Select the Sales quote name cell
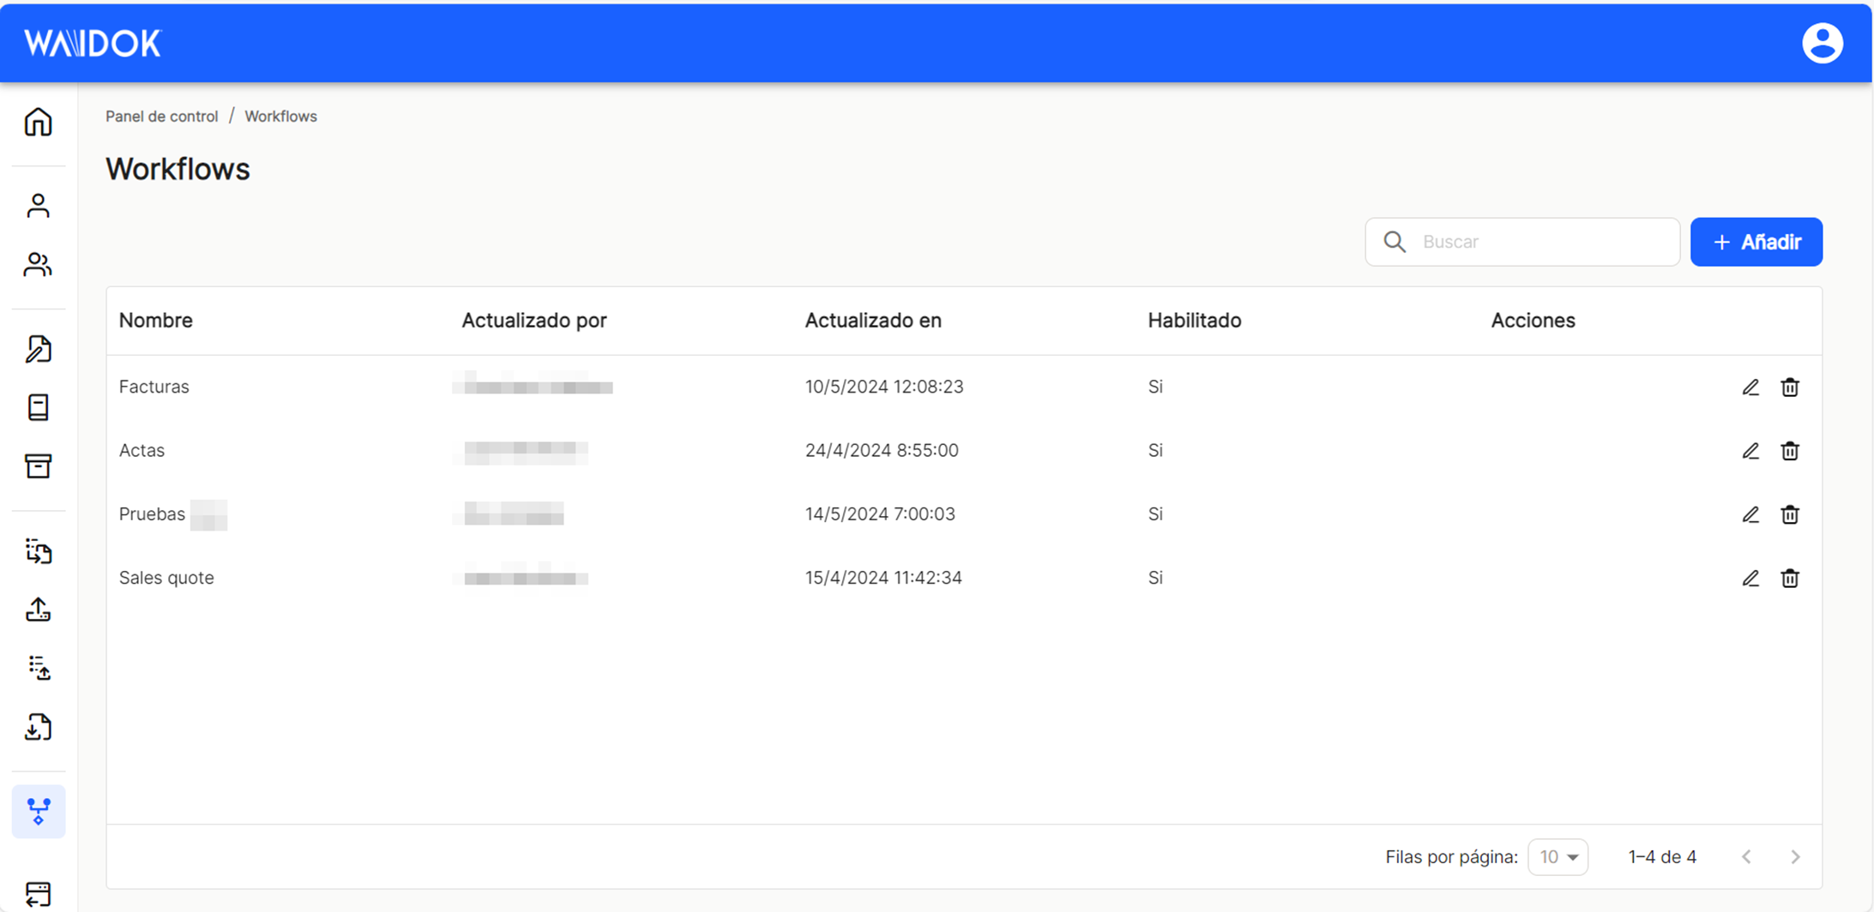 tap(166, 578)
